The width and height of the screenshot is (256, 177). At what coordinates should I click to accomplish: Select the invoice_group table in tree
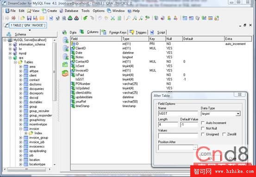(x=39, y=138)
